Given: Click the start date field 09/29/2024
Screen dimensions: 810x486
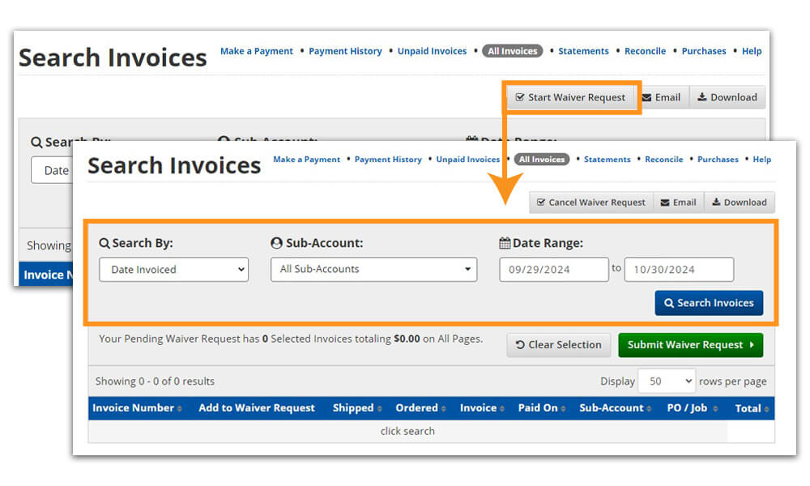Looking at the screenshot, I should [x=553, y=270].
